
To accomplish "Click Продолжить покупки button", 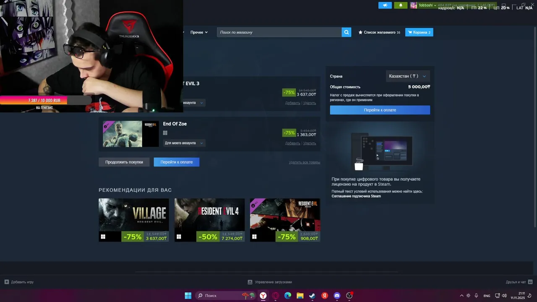I will tap(124, 162).
